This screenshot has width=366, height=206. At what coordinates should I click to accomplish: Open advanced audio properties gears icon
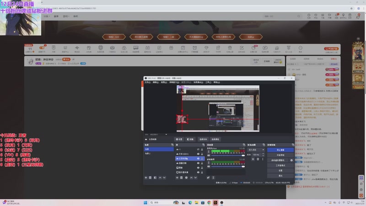(x=209, y=178)
